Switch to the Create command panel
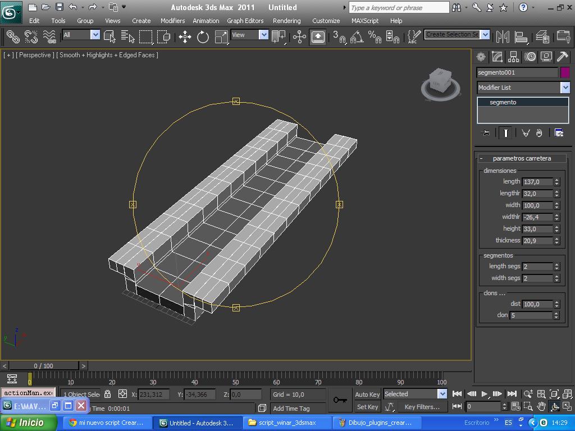The width and height of the screenshot is (575, 431). tap(481, 57)
